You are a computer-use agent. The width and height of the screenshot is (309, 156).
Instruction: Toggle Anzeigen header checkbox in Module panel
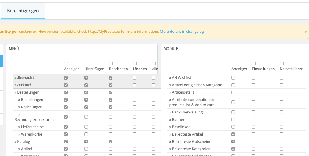234,64
